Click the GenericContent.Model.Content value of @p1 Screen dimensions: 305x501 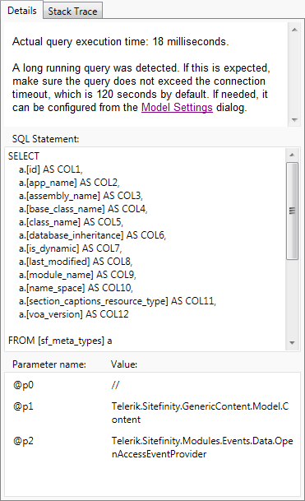[x=200, y=413]
